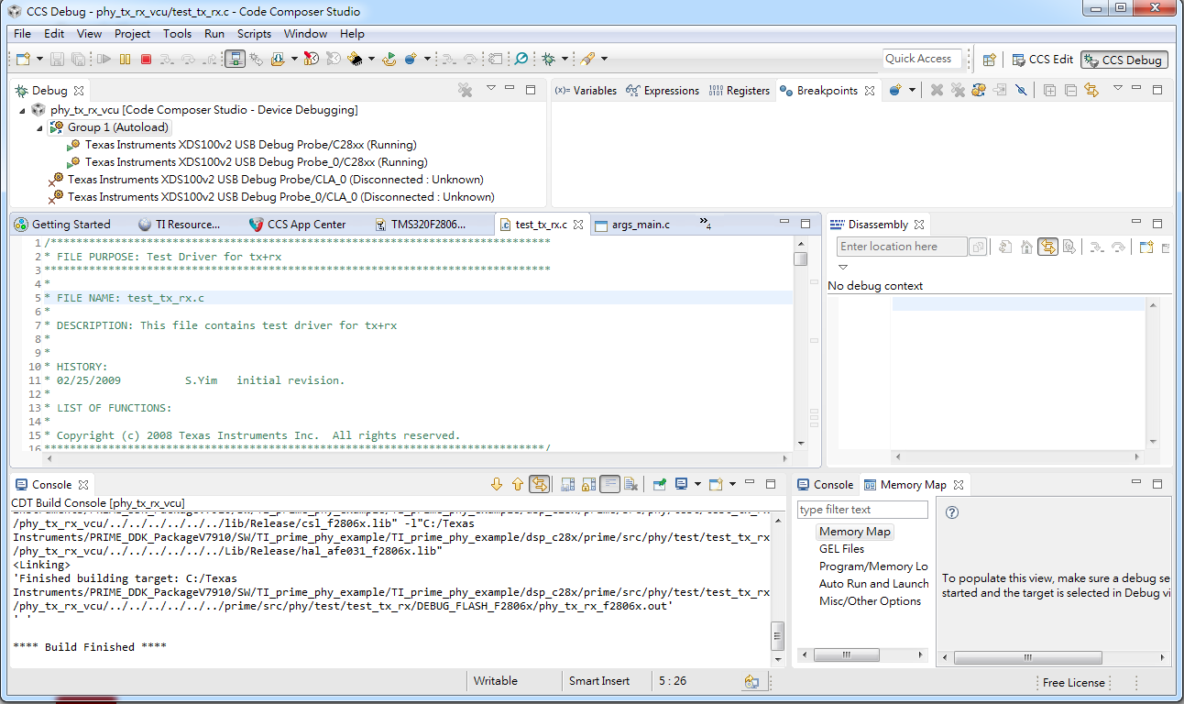Collapse the Group 1 (Autoload) tree node
The height and width of the screenshot is (704, 1184).
click(38, 126)
